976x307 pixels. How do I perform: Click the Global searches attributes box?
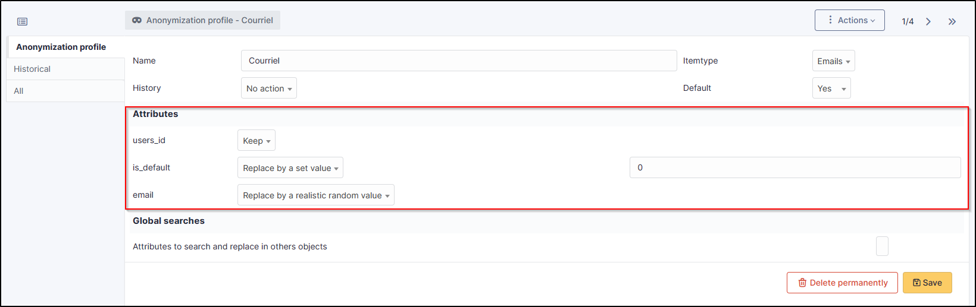(x=882, y=246)
